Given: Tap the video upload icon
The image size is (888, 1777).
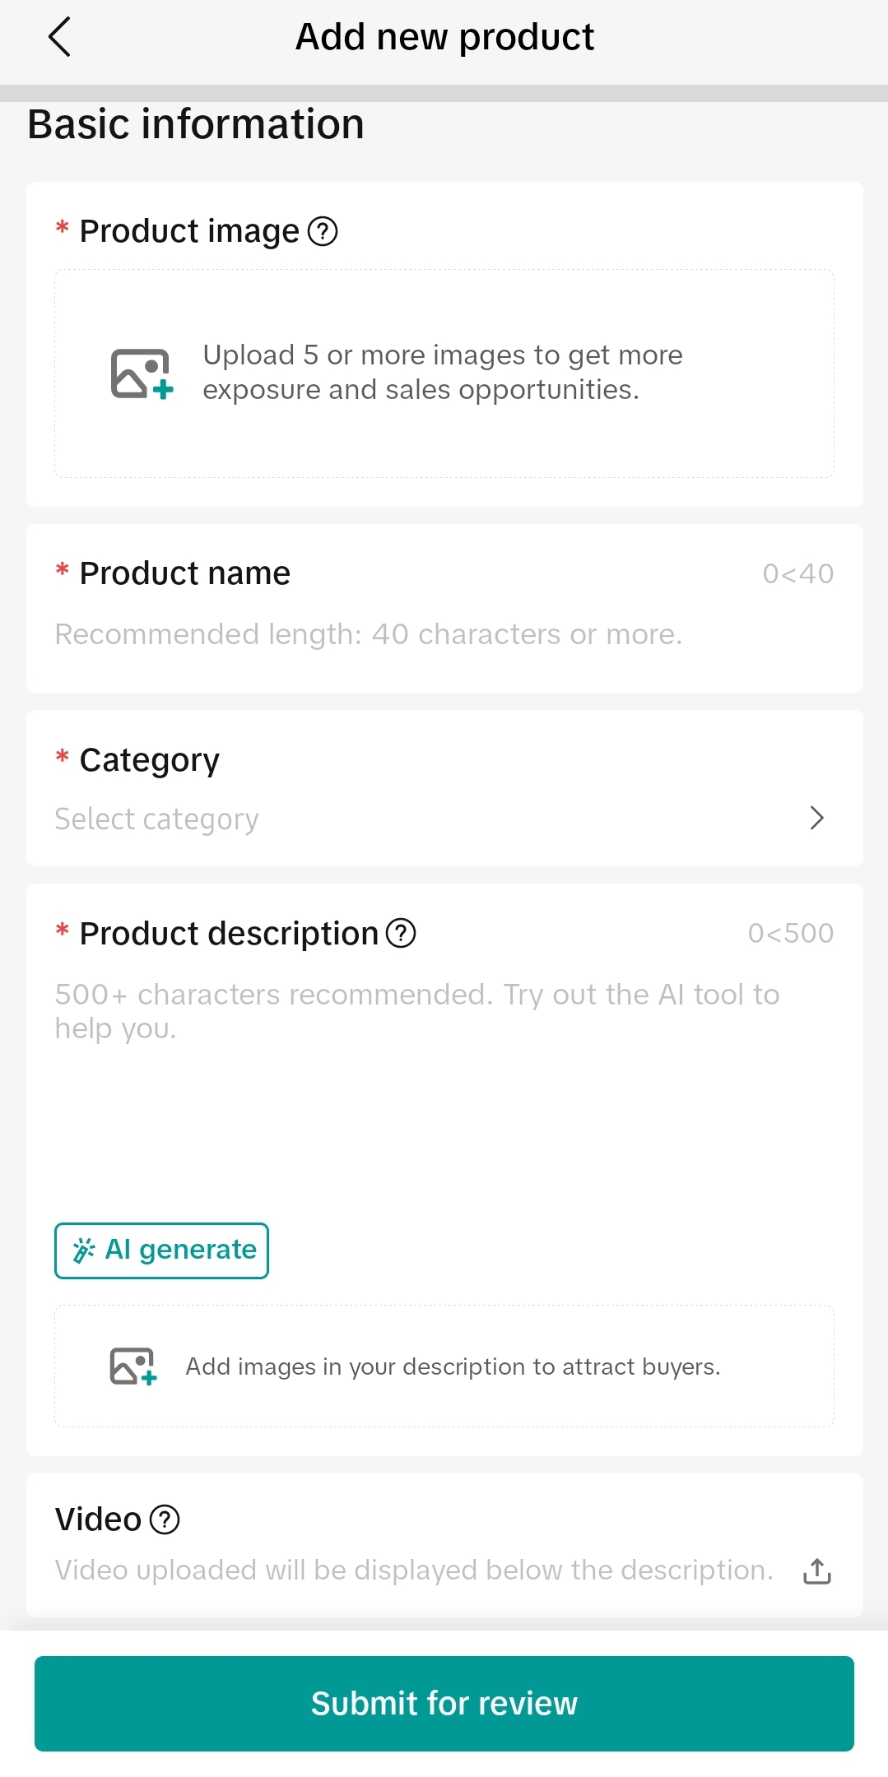Looking at the screenshot, I should [816, 1571].
